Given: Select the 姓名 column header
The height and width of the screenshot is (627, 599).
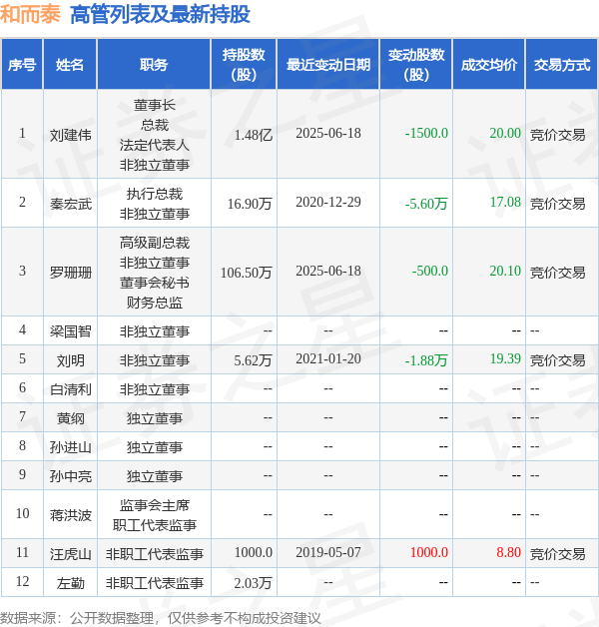Looking at the screenshot, I should coord(70,64).
